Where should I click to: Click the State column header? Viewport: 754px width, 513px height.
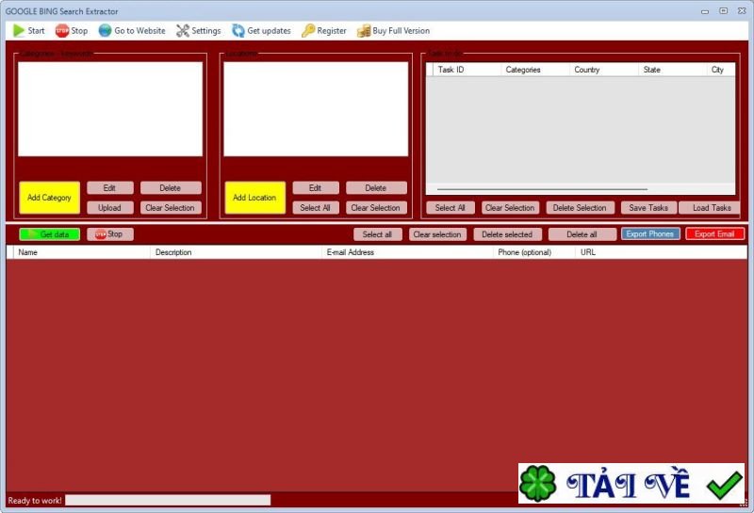673,70
